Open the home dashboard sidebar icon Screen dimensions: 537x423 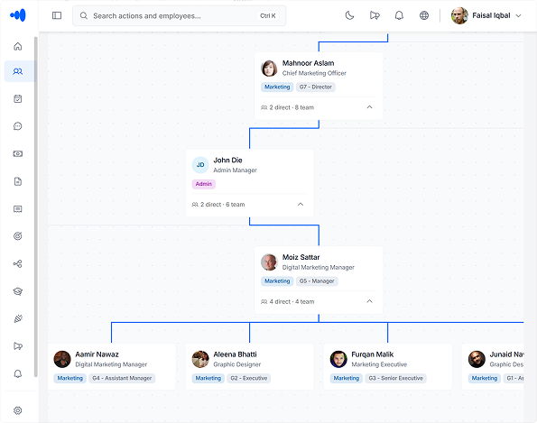point(18,46)
